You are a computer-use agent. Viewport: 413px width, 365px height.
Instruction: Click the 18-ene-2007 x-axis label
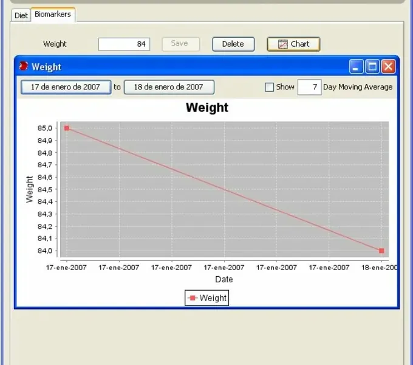pos(379,268)
